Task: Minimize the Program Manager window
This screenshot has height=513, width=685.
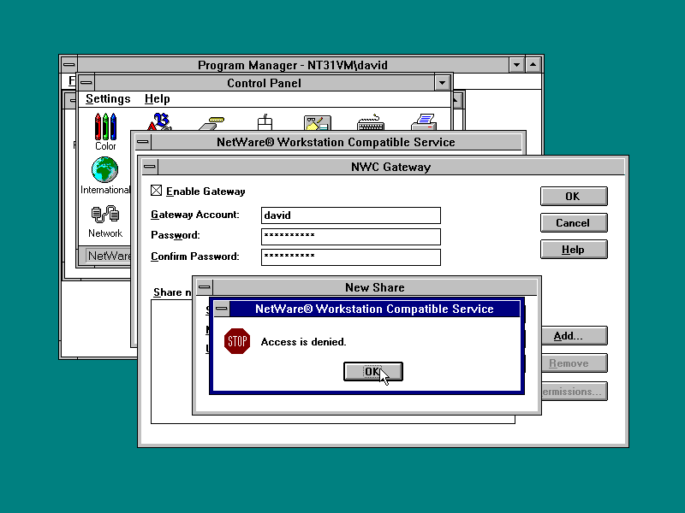Action: (517, 65)
